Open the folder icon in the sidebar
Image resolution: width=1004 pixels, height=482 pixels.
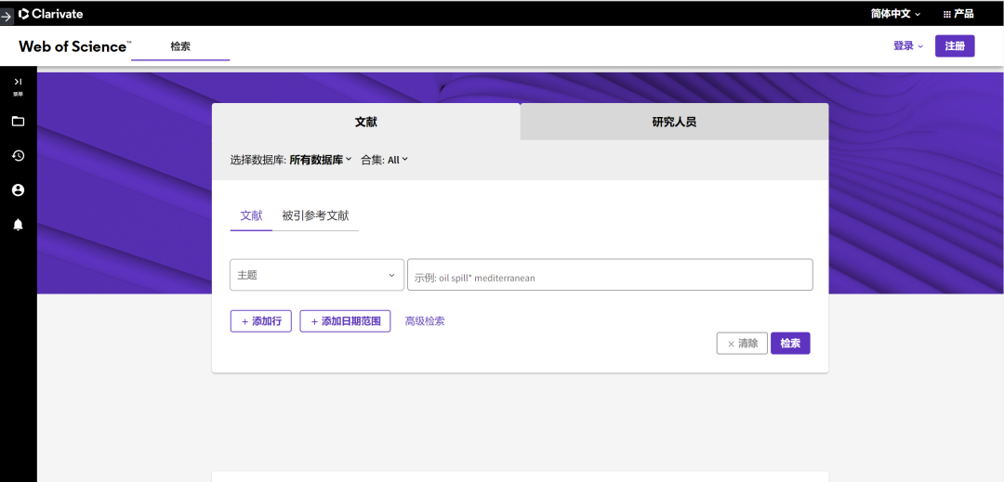tap(18, 121)
